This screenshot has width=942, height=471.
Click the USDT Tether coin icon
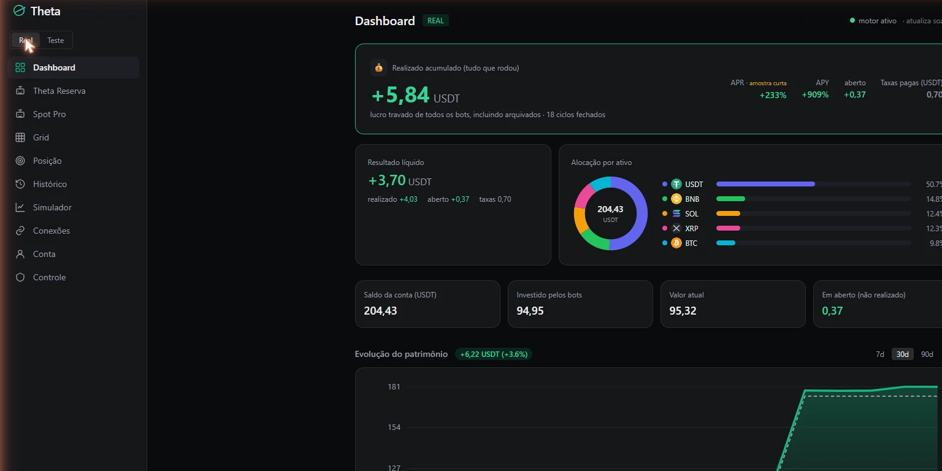[x=676, y=184]
